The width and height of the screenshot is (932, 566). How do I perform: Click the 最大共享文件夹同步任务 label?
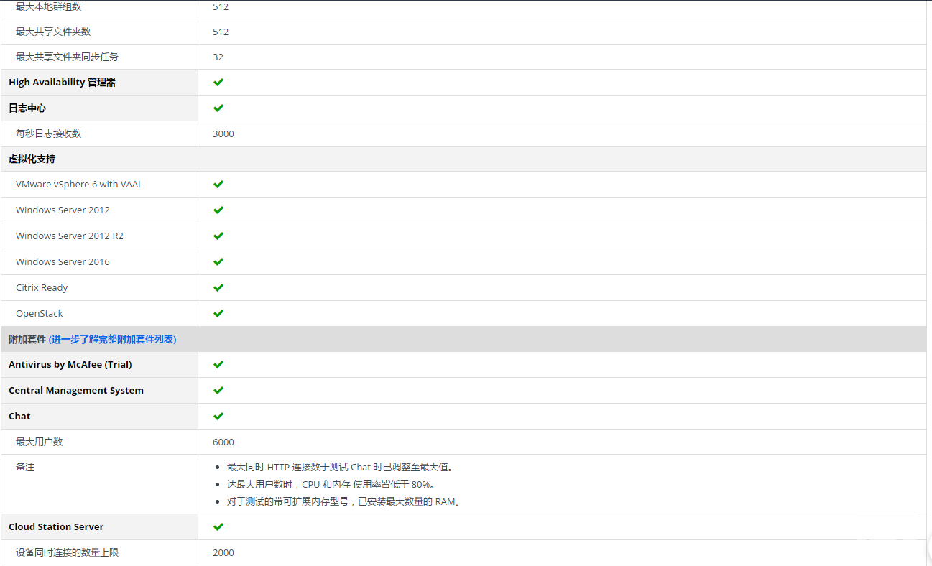pos(67,57)
